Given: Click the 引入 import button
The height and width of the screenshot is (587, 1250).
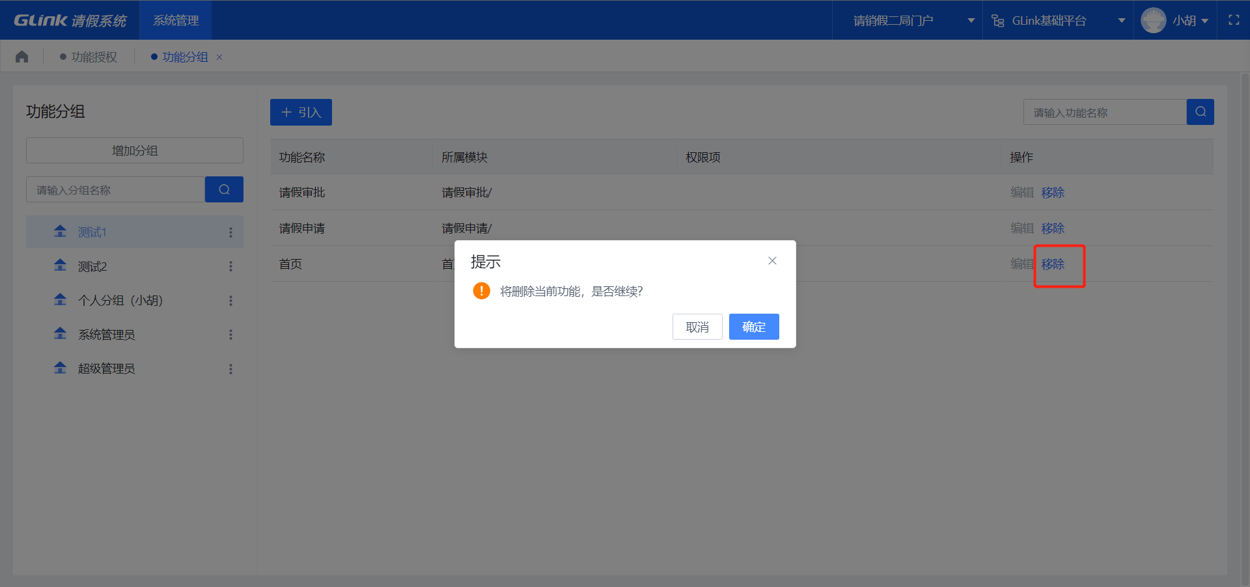Looking at the screenshot, I should 301,112.
